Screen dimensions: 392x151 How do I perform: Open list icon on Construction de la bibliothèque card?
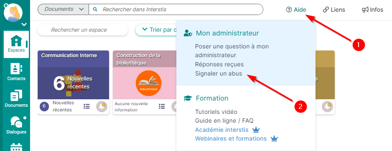point(162,106)
